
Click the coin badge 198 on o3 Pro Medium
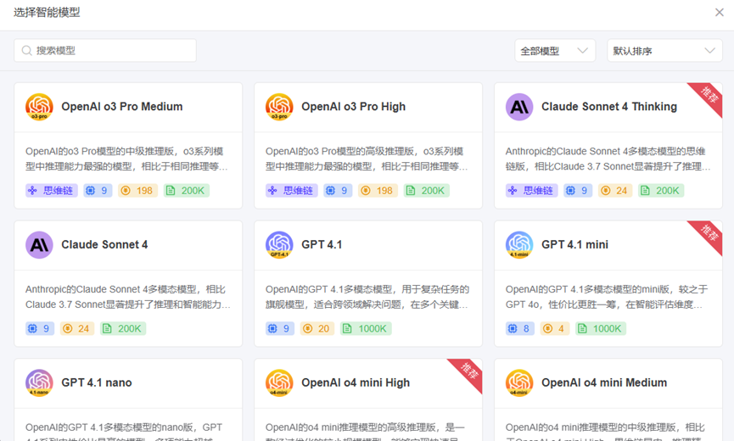[138, 190]
